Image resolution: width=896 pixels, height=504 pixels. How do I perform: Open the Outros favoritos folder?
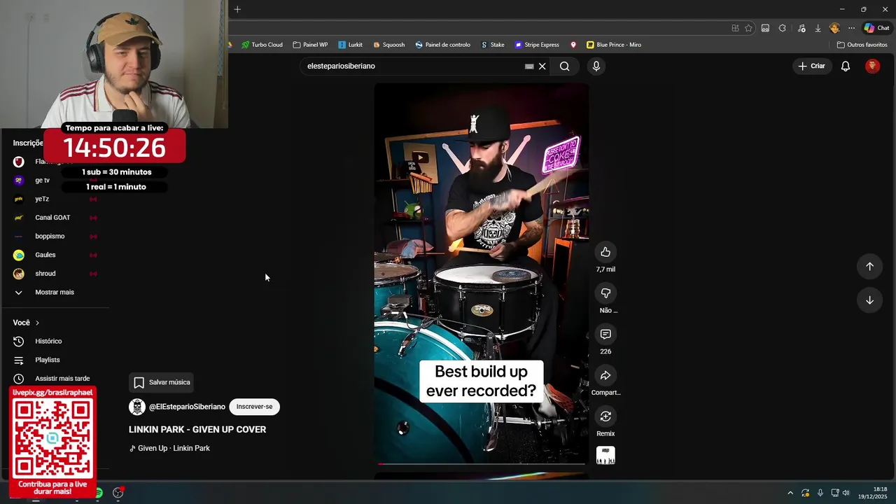pos(862,45)
